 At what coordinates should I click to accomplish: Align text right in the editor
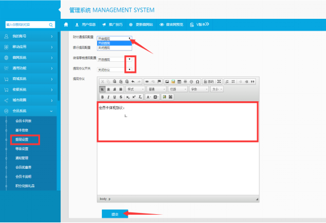114,89
